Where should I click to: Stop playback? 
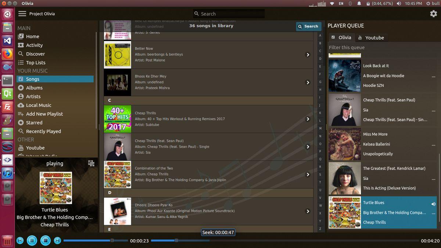(x=45, y=241)
